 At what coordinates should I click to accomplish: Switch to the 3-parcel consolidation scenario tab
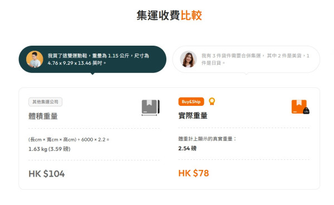pos(246,59)
